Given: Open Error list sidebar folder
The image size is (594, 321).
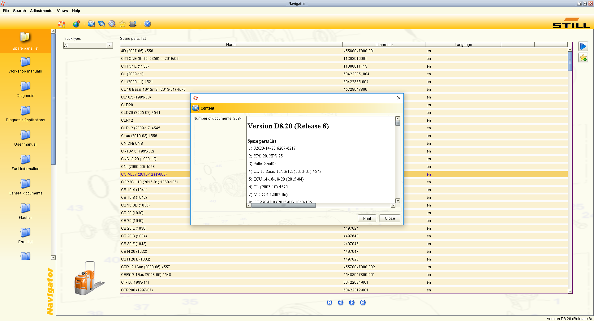Looking at the screenshot, I should click(25, 236).
